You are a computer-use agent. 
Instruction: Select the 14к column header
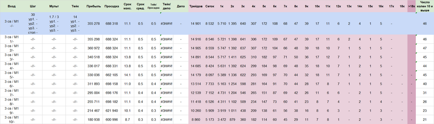coord(360,6)
